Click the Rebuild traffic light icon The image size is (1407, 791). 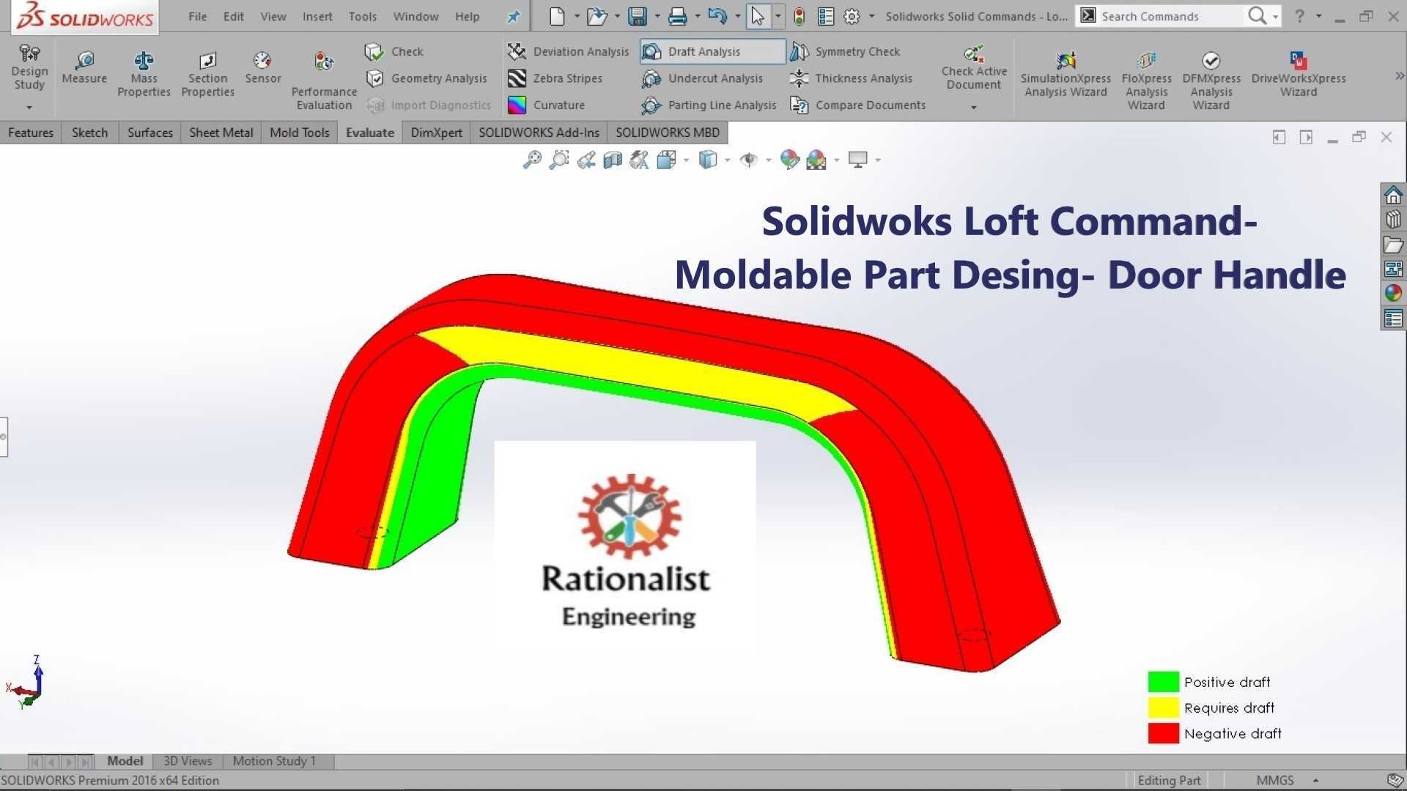[799, 16]
